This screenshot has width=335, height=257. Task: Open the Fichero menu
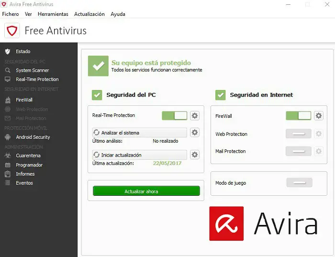[x=11, y=14]
